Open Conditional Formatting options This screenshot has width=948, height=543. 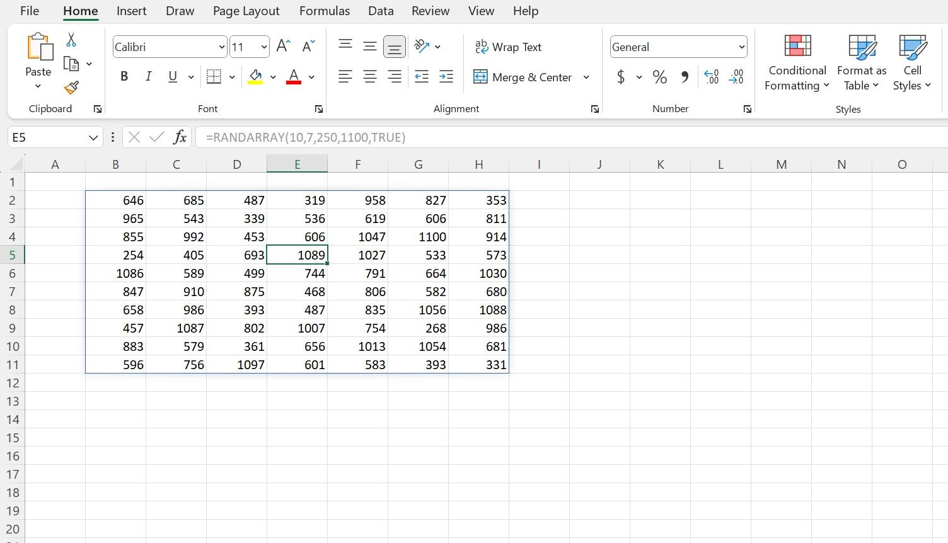tap(796, 63)
